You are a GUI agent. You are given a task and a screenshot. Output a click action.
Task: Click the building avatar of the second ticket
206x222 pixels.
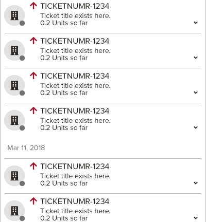(x=14, y=50)
